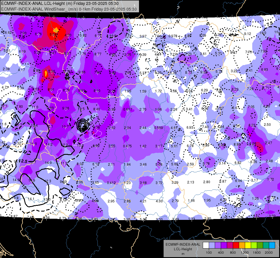The height and width of the screenshot is (258, 280).
Task: Click the wind shear value 6.93
Action: (x=190, y=127)
